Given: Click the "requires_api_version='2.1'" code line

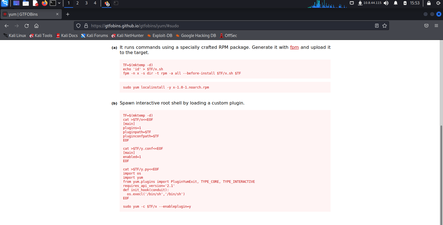Looking at the screenshot, I should coord(149,186).
